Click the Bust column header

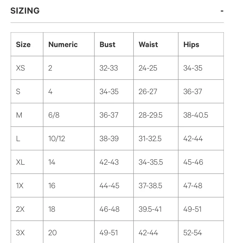tap(107, 45)
